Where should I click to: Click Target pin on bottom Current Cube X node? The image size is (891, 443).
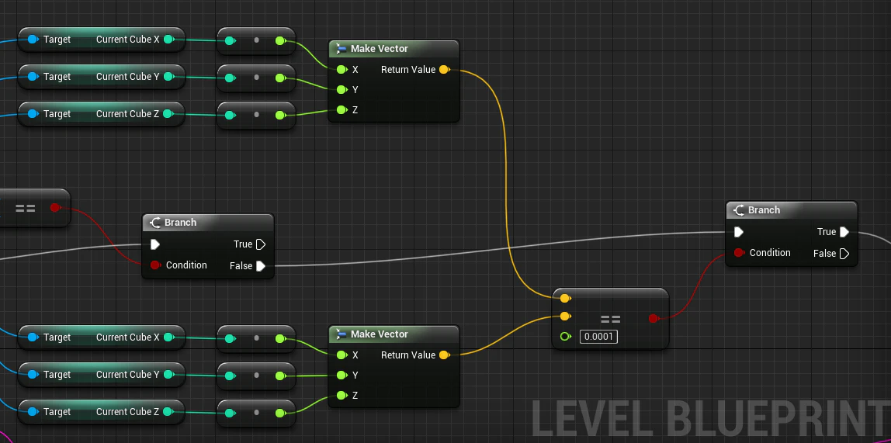[33, 337]
